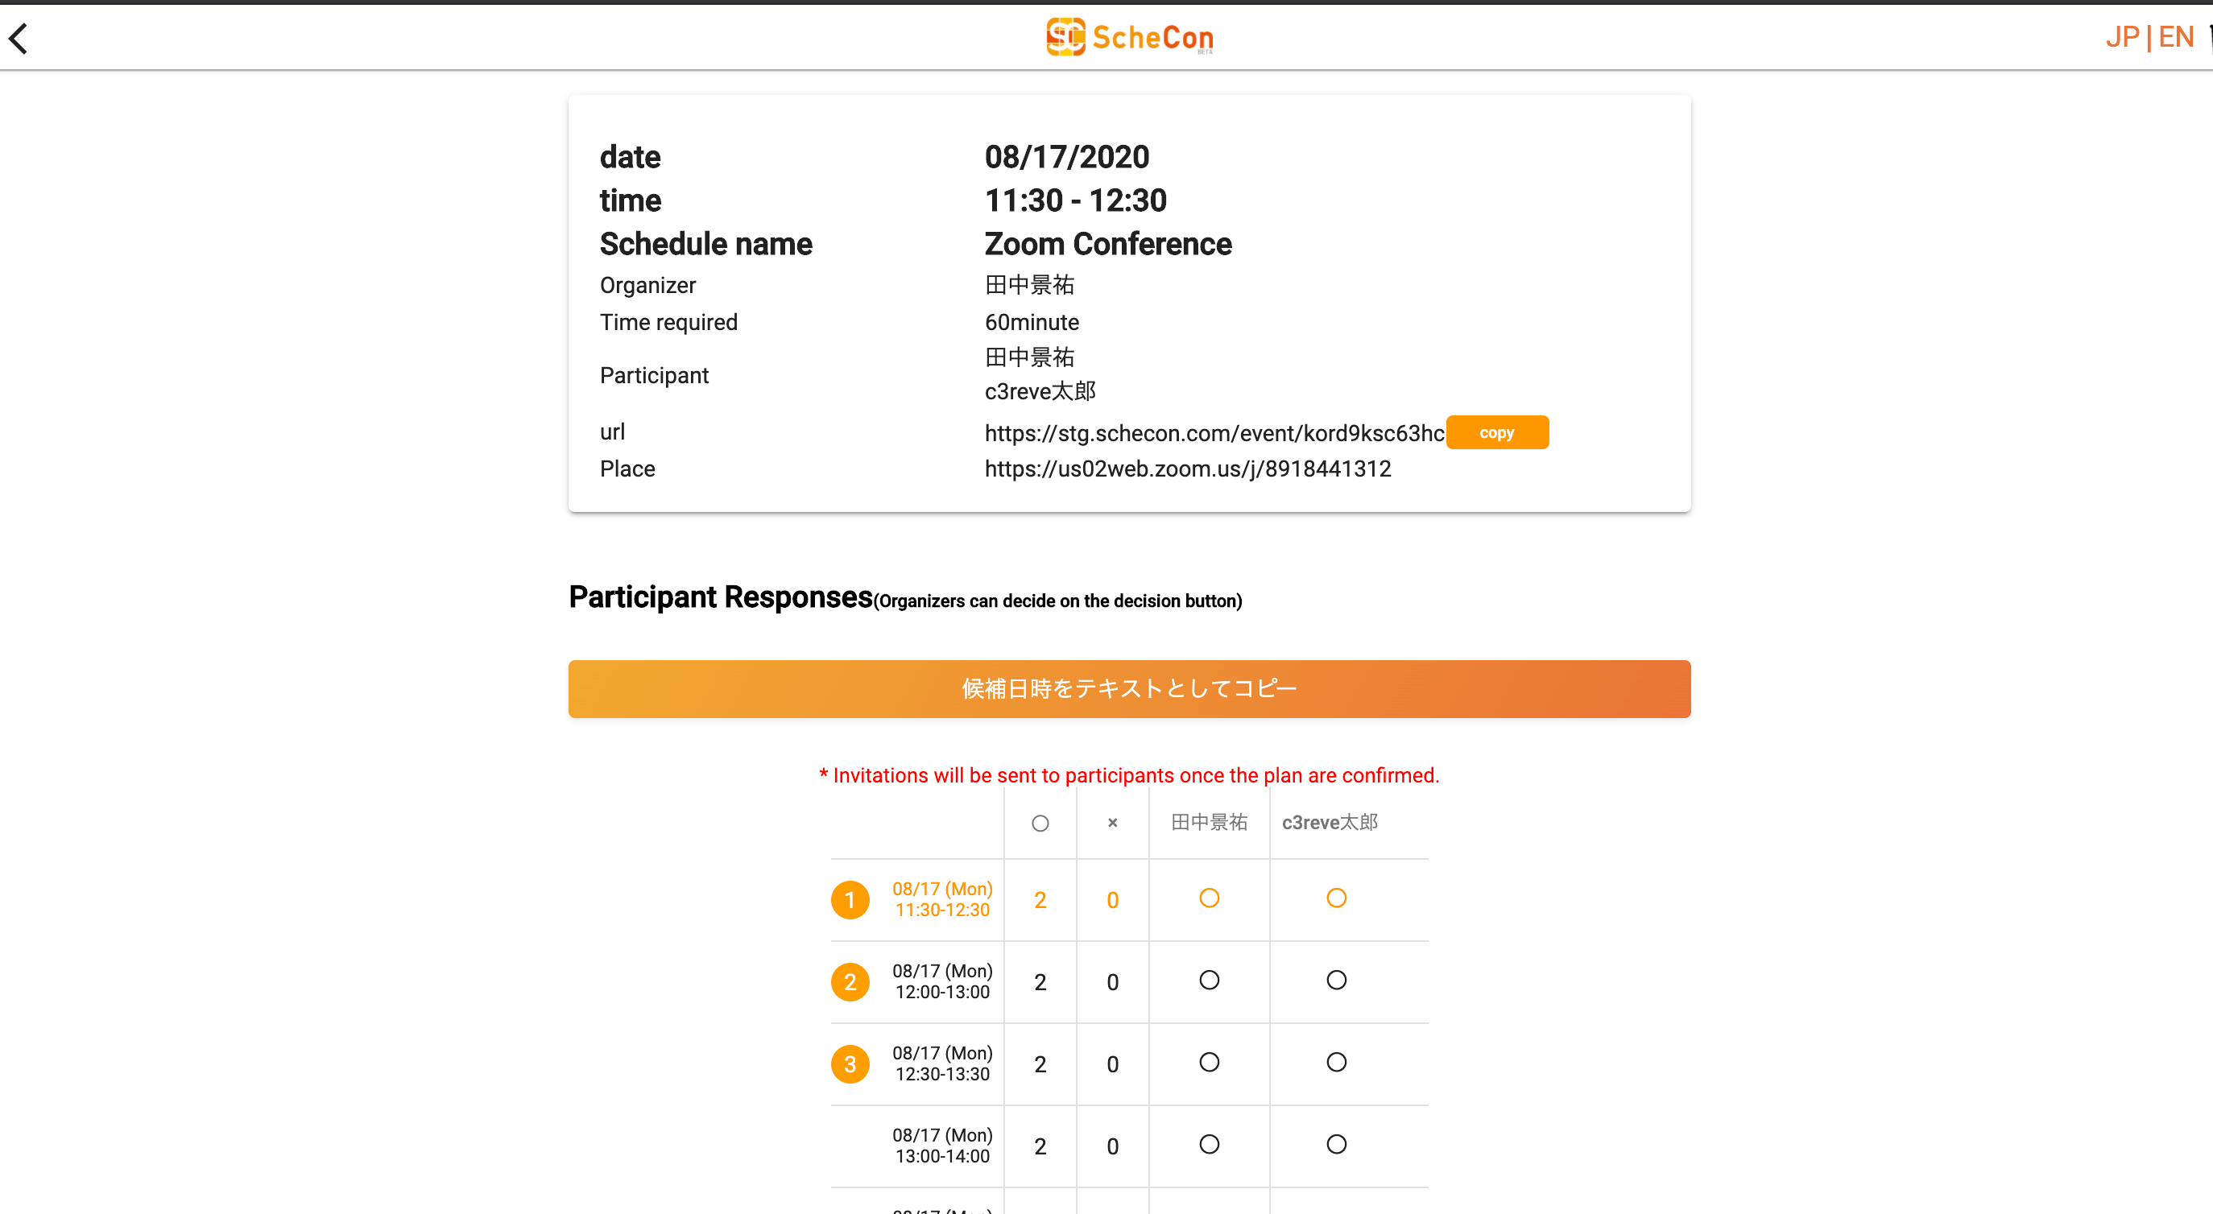
Task: Select the orange number 1 candidate badge
Action: click(x=850, y=900)
